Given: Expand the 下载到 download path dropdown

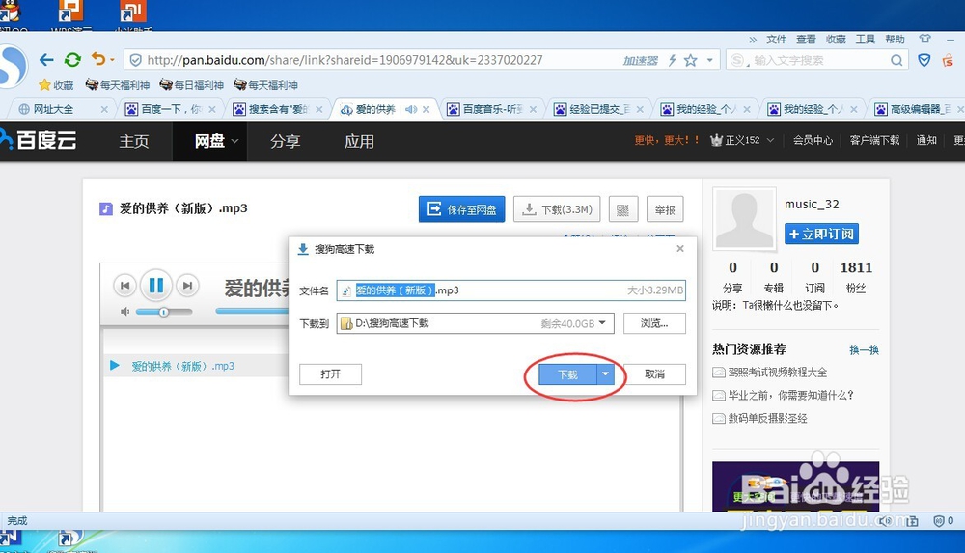Looking at the screenshot, I should [x=602, y=323].
